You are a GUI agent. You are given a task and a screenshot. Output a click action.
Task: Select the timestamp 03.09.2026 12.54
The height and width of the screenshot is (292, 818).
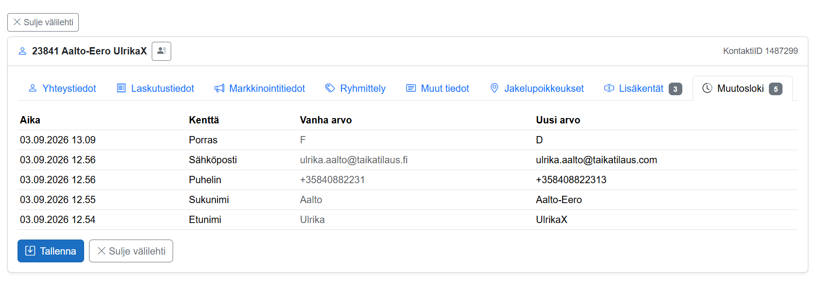[58, 220]
